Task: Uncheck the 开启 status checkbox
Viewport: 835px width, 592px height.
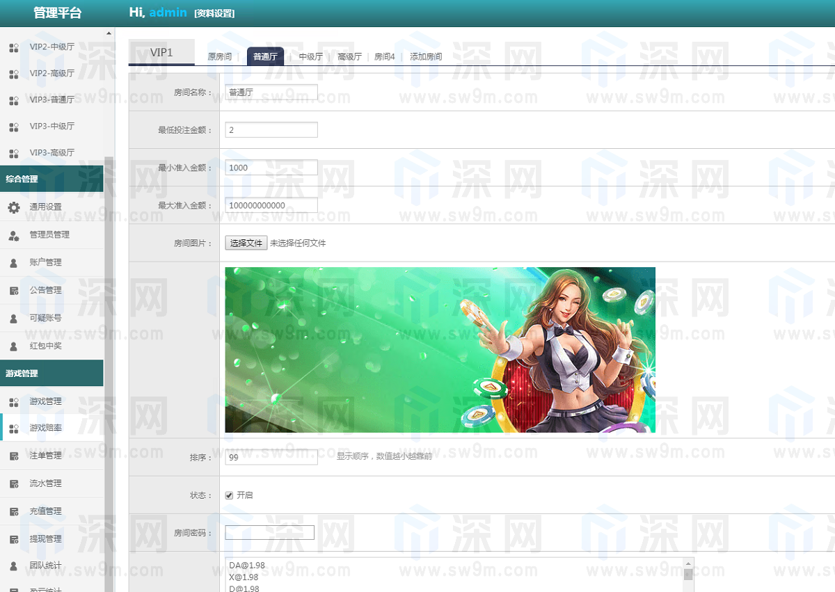Action: click(229, 495)
